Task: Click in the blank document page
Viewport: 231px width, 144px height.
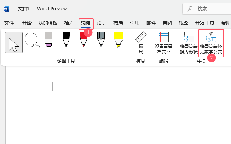Action: click(x=118, y=105)
